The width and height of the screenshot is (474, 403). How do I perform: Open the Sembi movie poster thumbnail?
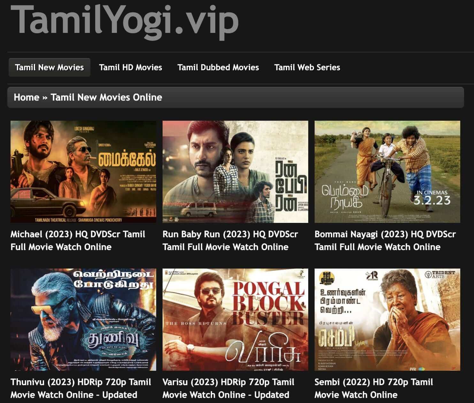(387, 319)
